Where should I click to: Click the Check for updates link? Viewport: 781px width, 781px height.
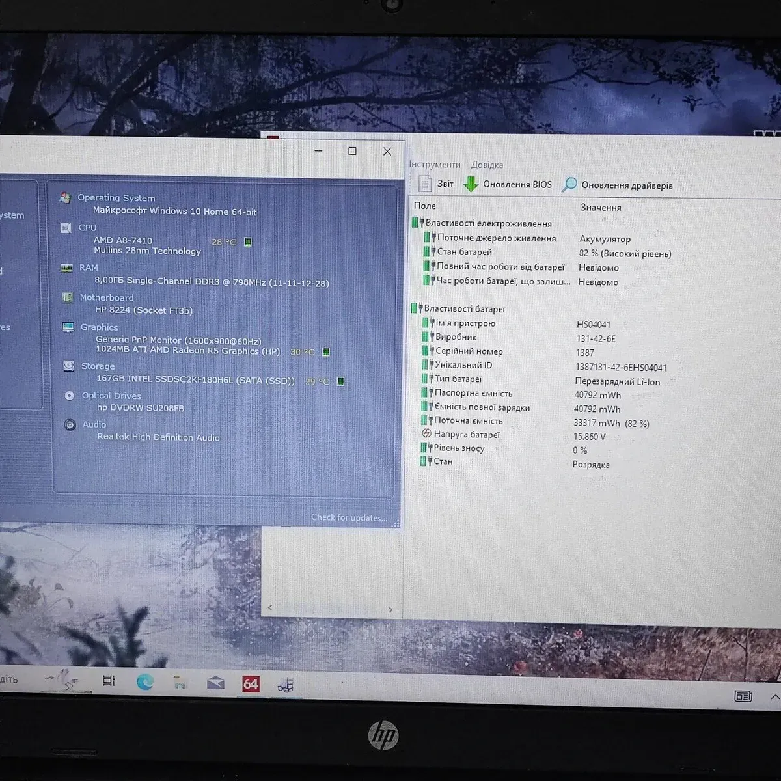pos(348,517)
